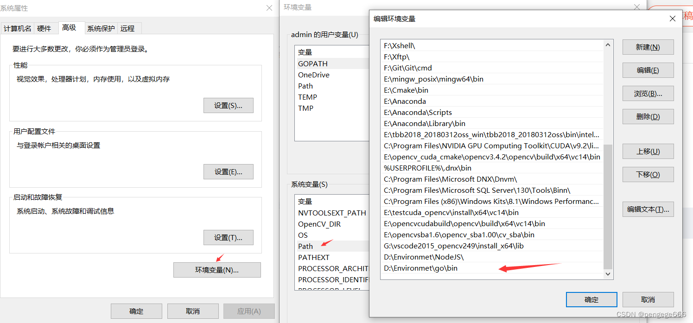Select PATHEXT system variable
This screenshot has height=323, width=693.
[x=333, y=257]
